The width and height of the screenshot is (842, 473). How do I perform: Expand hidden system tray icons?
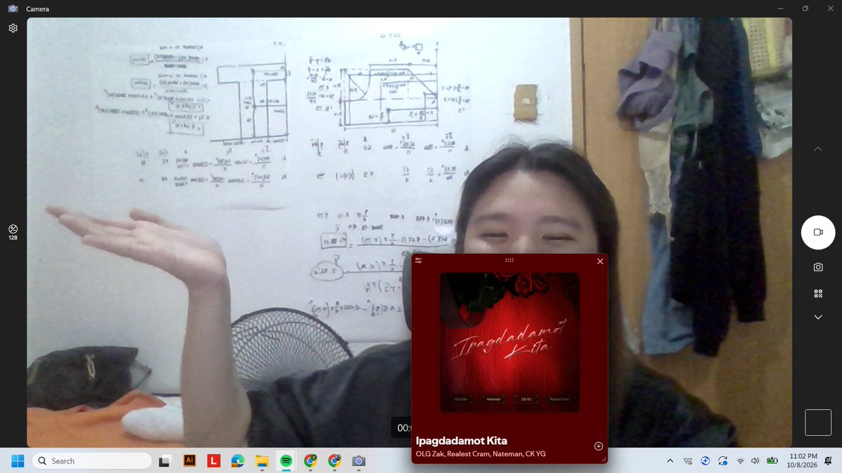(669, 461)
